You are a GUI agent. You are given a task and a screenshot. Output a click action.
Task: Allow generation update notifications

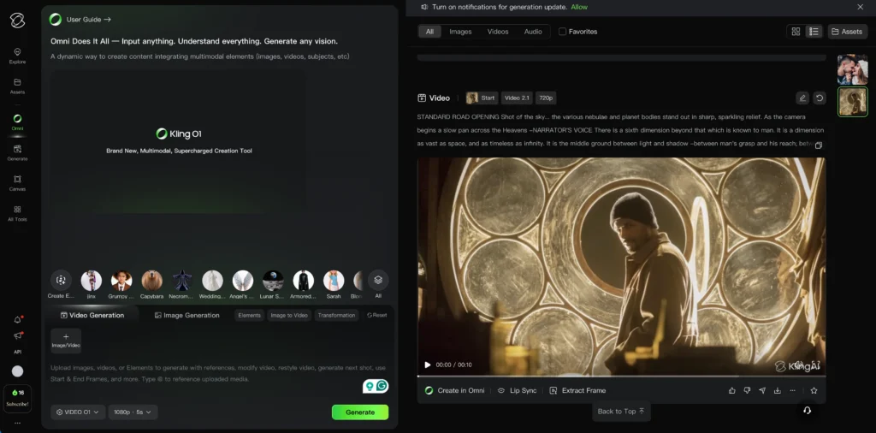[x=579, y=7]
